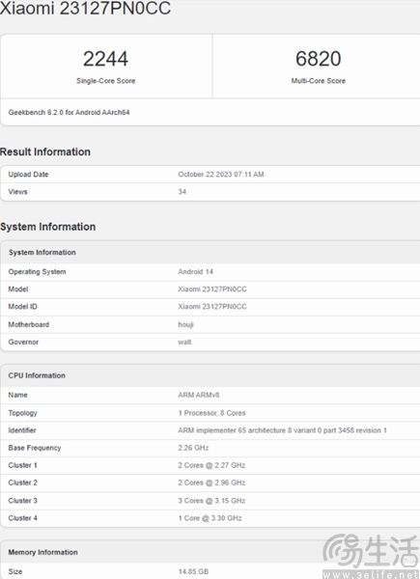Click the Model ID label

tap(22, 307)
